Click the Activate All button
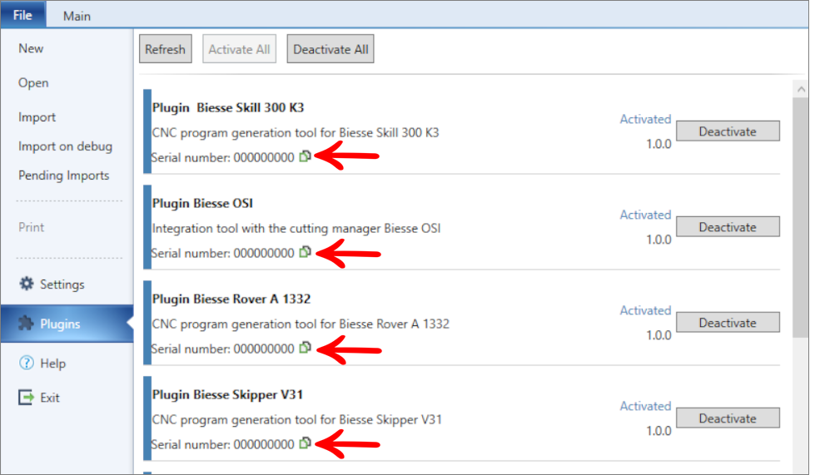Screen dimensions: 815x475 (x=239, y=49)
